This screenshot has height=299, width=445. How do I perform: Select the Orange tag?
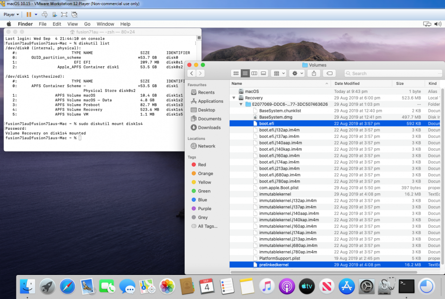[x=202, y=173]
